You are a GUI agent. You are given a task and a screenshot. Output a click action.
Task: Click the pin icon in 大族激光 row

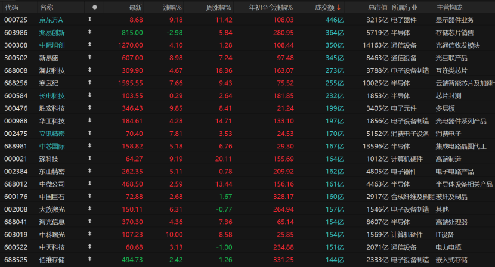(89, 209)
